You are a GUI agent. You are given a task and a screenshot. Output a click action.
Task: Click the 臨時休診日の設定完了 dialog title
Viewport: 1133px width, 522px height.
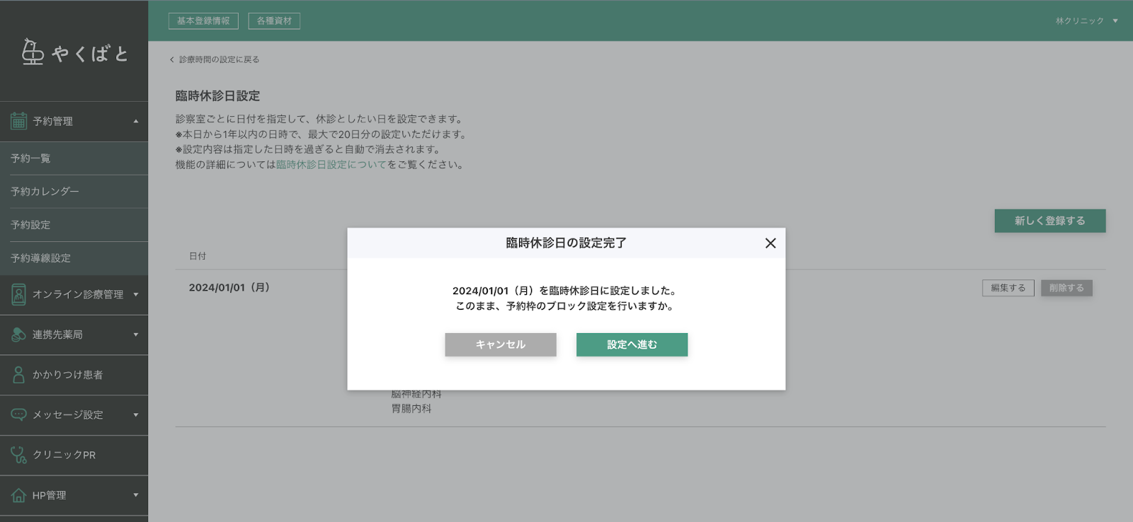(x=566, y=243)
